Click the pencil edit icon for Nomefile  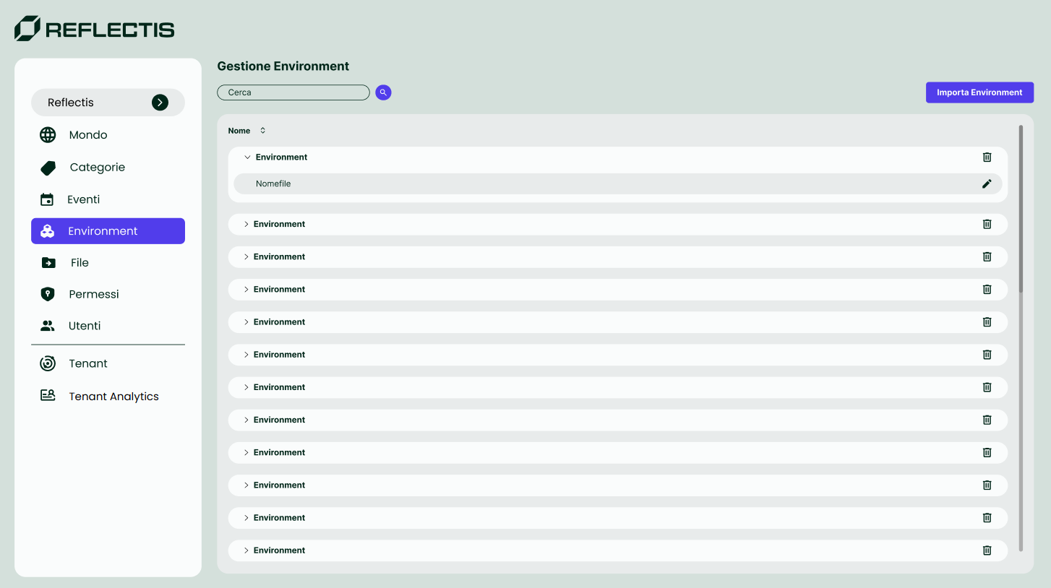point(987,183)
